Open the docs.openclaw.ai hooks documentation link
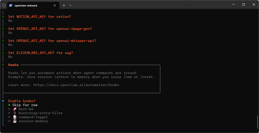 (x=76, y=85)
